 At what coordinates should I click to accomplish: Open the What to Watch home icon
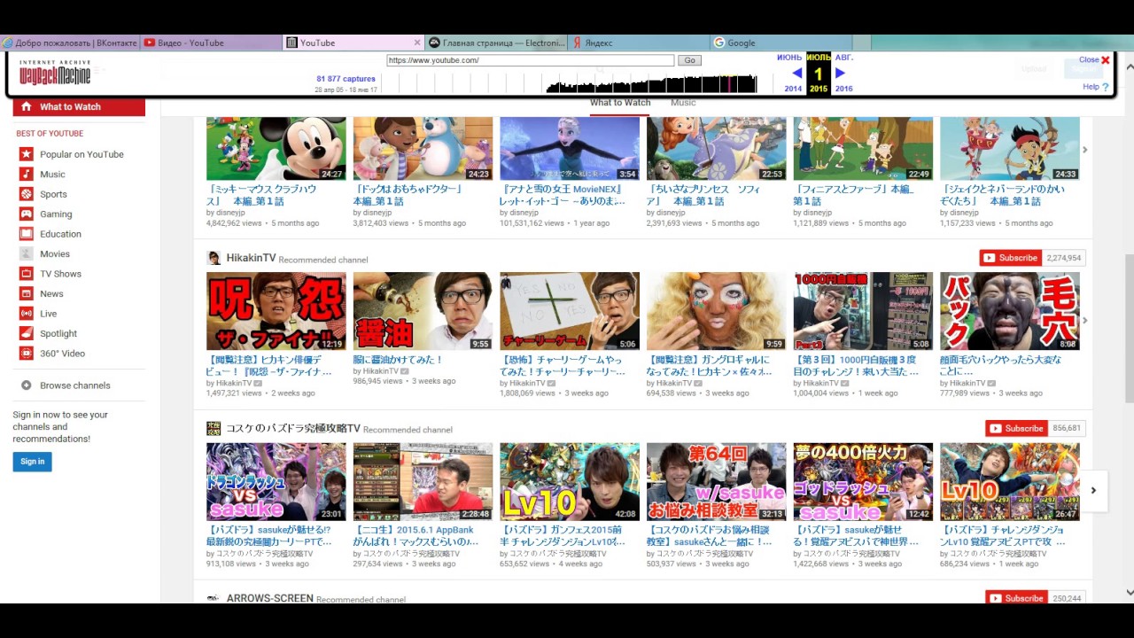click(x=27, y=106)
